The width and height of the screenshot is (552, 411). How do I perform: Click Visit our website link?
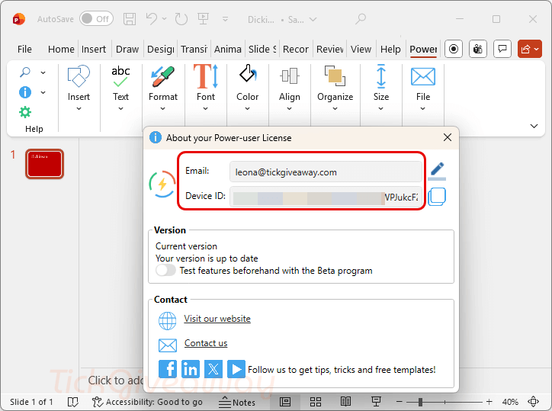[217, 319]
